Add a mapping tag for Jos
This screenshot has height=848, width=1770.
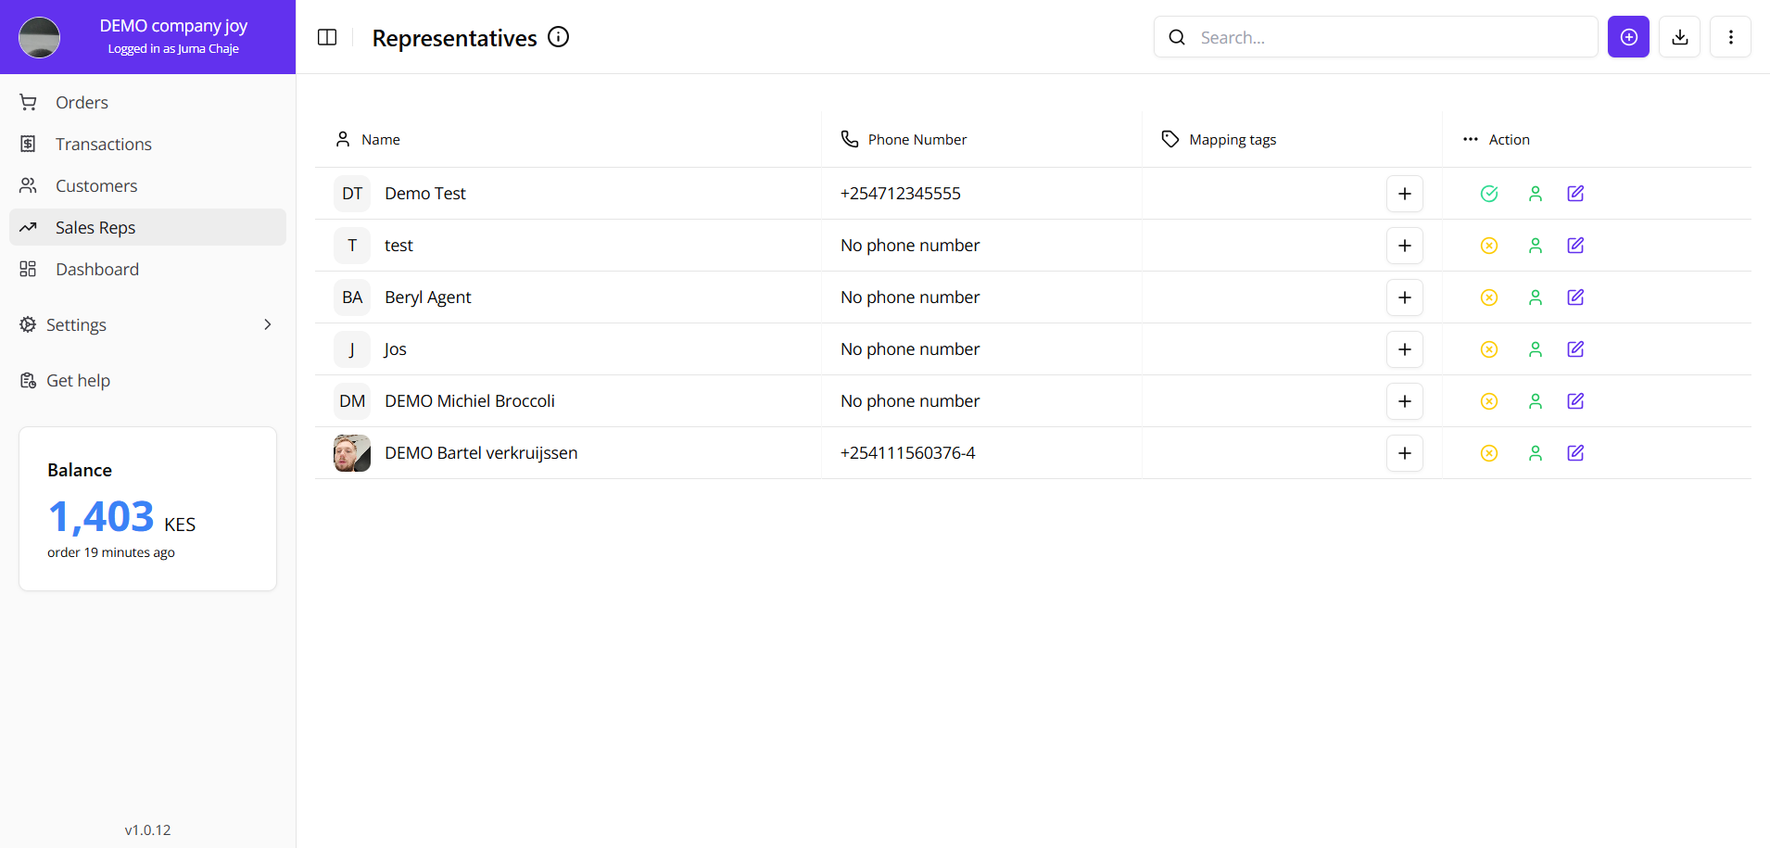tap(1405, 349)
